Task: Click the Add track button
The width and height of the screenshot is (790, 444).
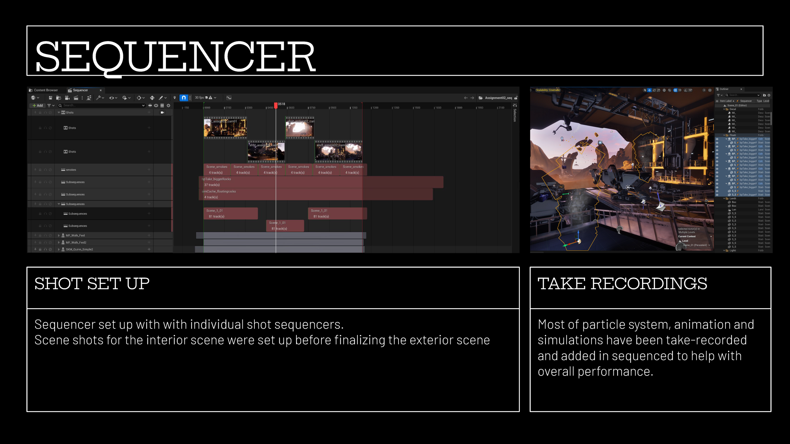Action: (38, 105)
